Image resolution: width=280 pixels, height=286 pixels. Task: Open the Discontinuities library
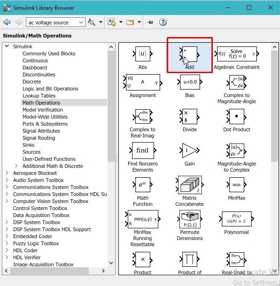39,75
